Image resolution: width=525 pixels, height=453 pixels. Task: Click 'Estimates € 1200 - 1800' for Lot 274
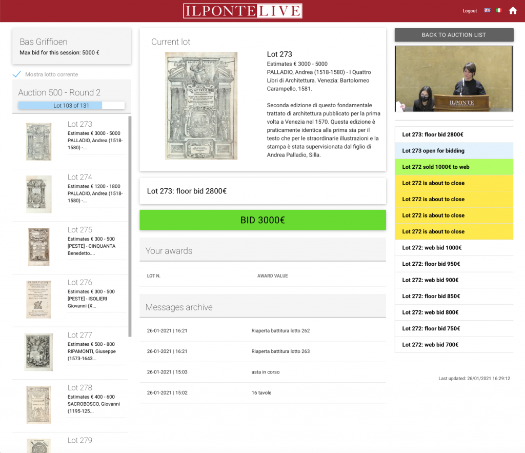[x=94, y=186]
